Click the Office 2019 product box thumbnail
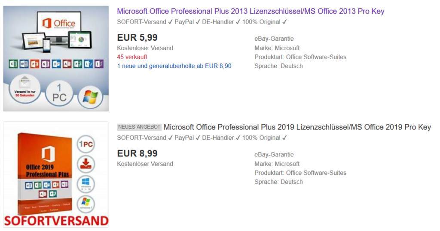 (43, 171)
